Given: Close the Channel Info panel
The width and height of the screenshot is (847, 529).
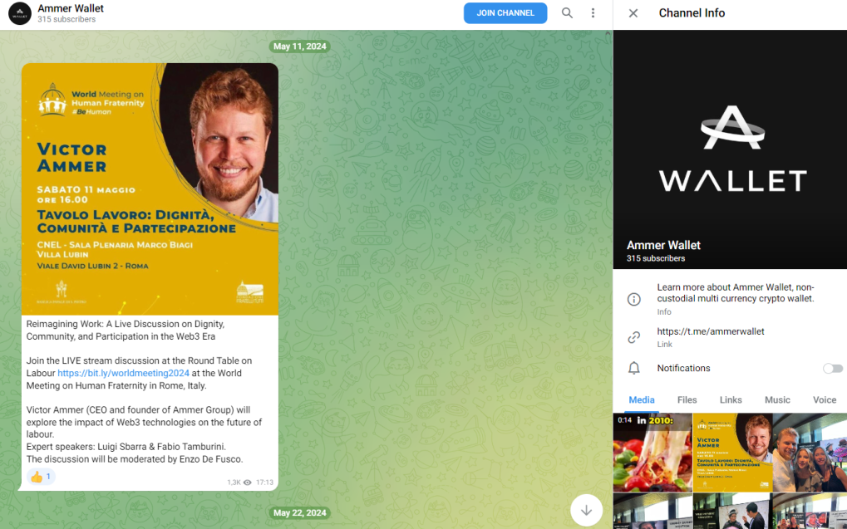Looking at the screenshot, I should (x=633, y=13).
